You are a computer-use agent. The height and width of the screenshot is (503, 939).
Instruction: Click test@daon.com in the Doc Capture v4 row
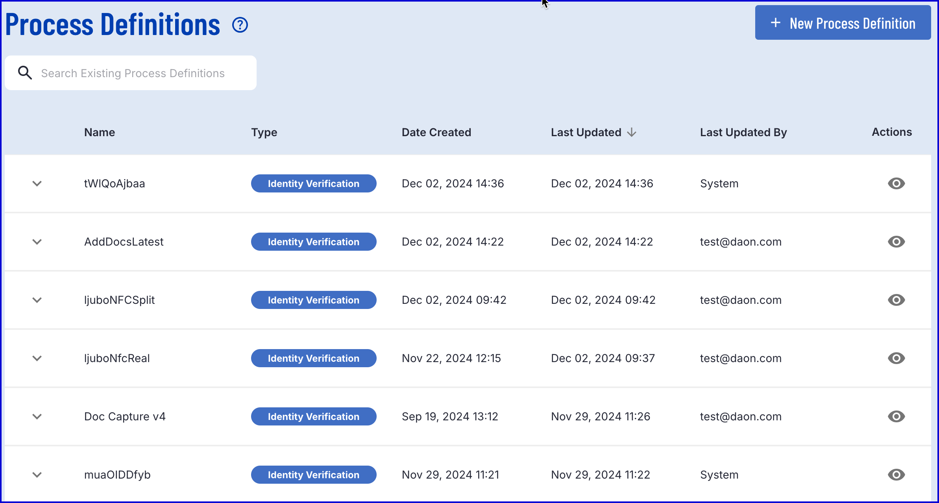click(x=741, y=416)
